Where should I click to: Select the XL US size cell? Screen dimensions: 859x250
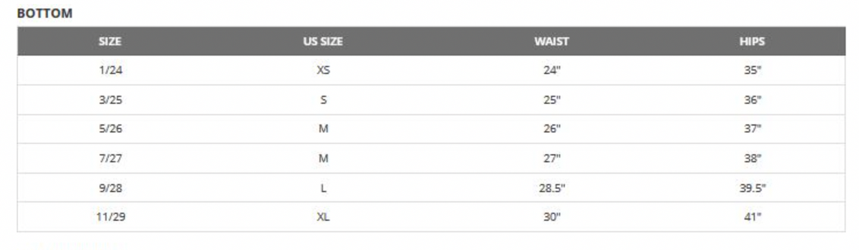[323, 217]
